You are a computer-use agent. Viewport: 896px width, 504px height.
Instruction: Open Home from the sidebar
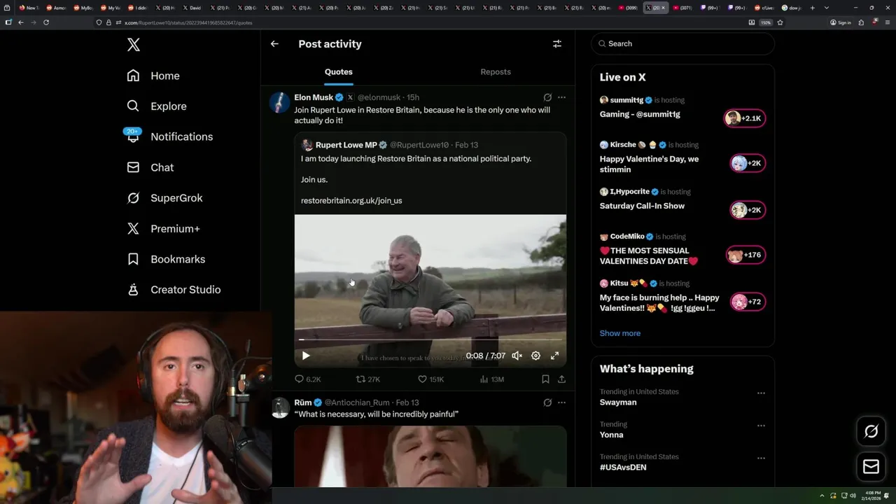[x=153, y=76]
